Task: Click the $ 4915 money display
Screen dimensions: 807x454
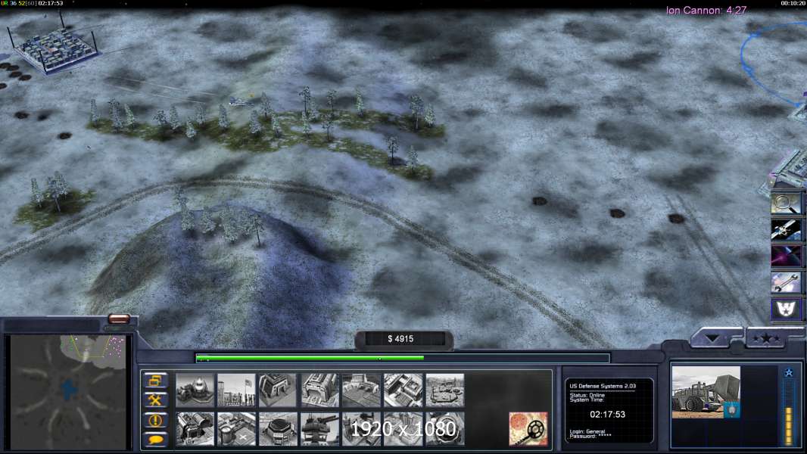Action: pos(400,339)
